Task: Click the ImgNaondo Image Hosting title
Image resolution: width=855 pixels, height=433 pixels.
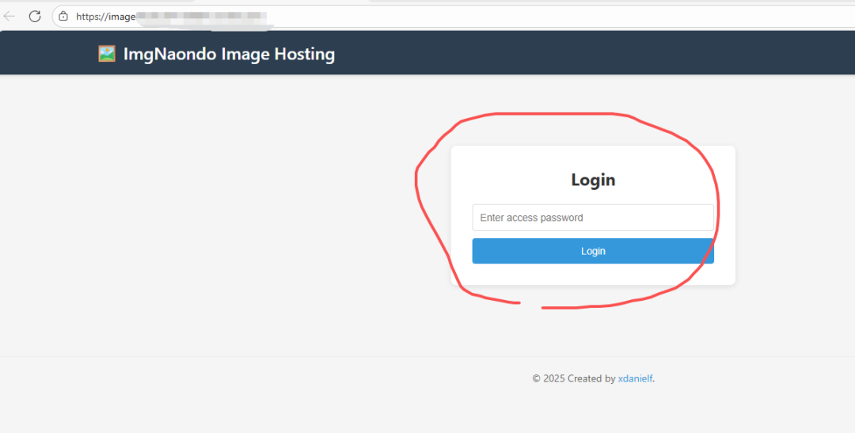Action: tap(229, 54)
